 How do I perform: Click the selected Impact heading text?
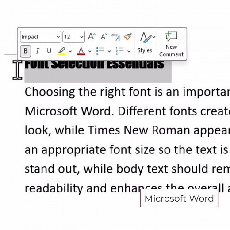(94, 65)
